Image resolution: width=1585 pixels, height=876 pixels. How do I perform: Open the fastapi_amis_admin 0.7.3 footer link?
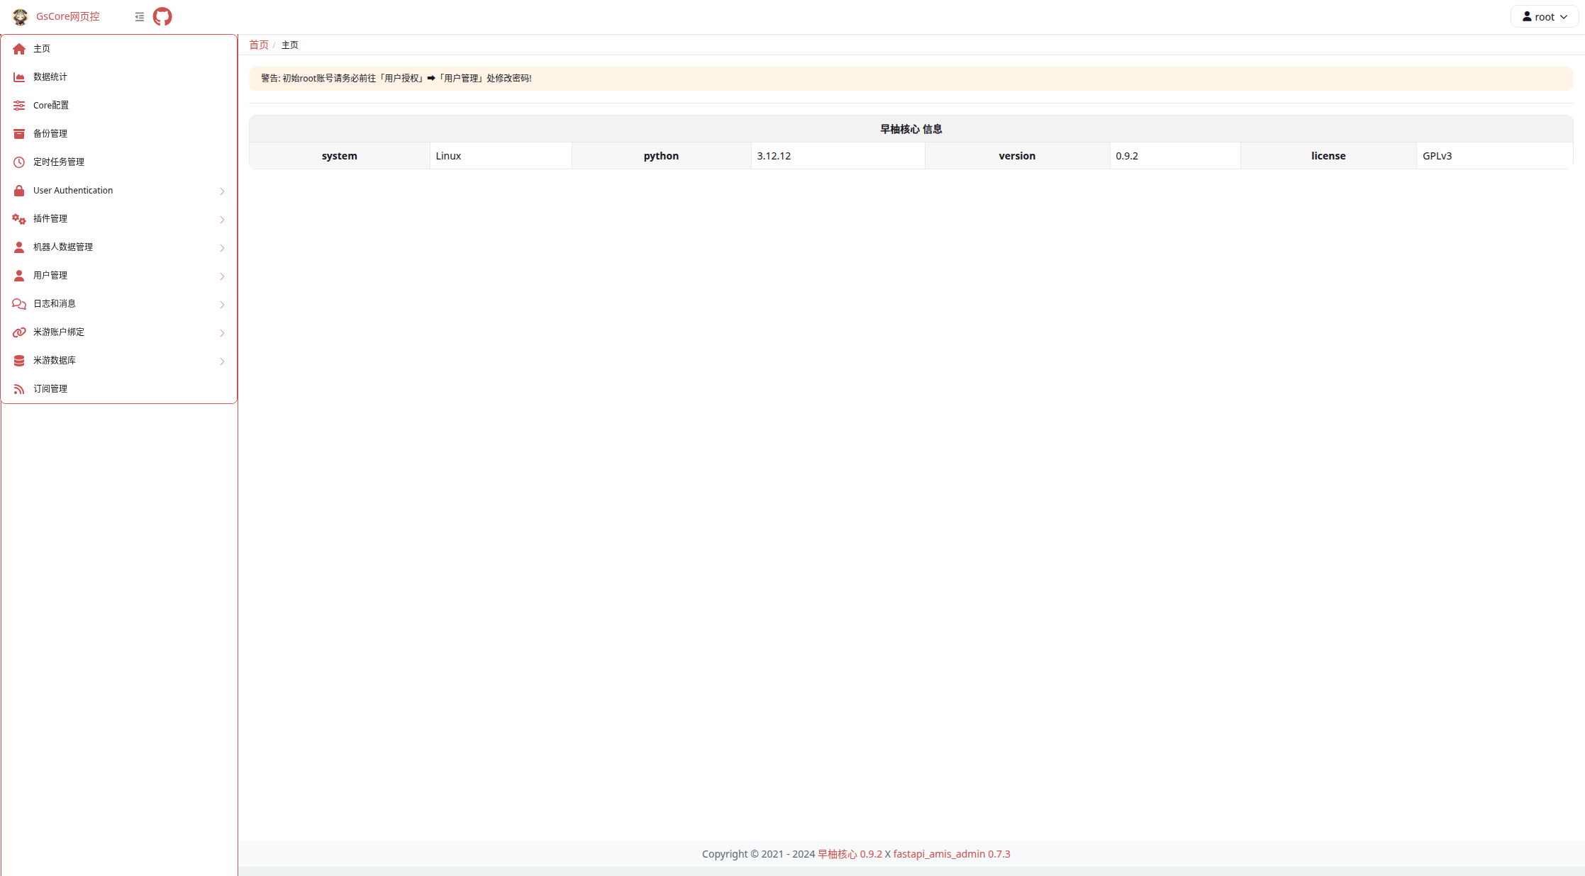point(951,854)
